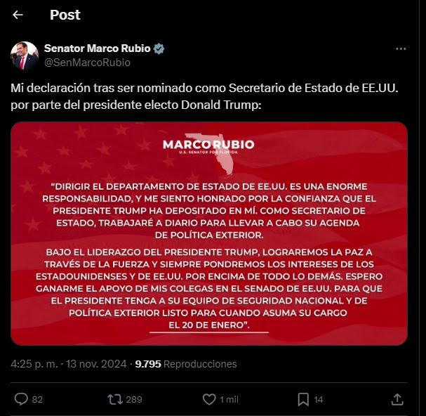
Task: Go back using the left arrow
Action: [x=18, y=15]
